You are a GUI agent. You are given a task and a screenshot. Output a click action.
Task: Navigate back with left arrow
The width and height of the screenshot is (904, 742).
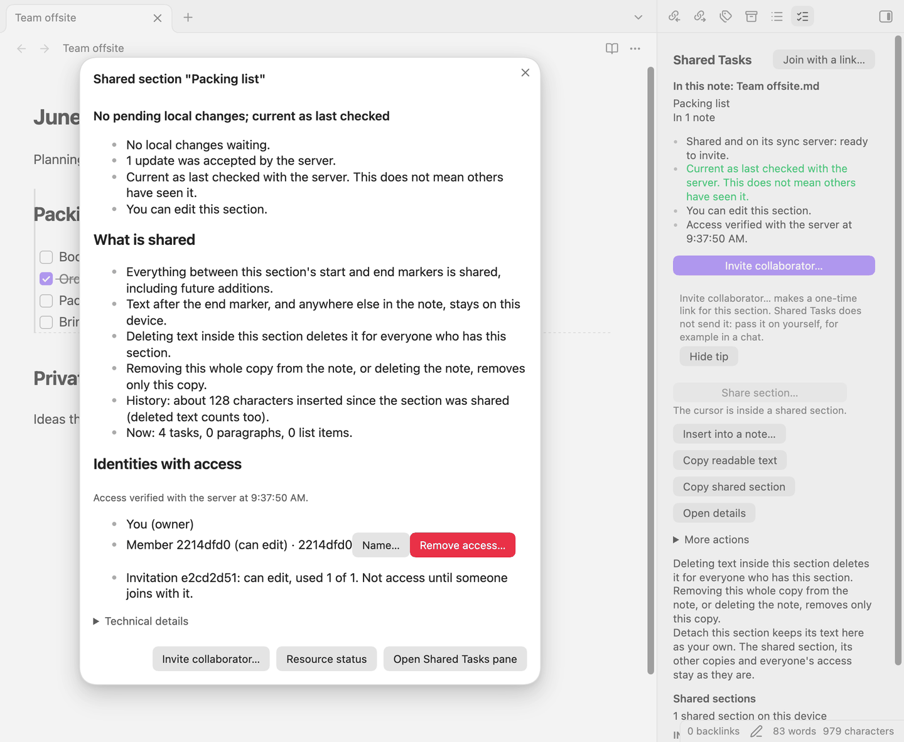(21, 48)
